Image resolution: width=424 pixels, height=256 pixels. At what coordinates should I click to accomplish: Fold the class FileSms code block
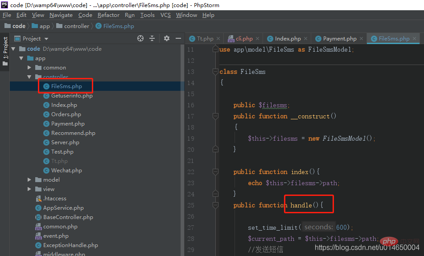point(215,72)
